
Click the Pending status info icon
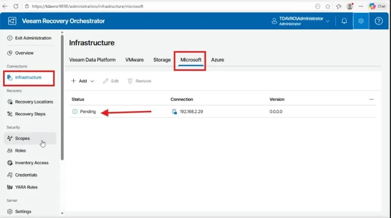(x=75, y=111)
